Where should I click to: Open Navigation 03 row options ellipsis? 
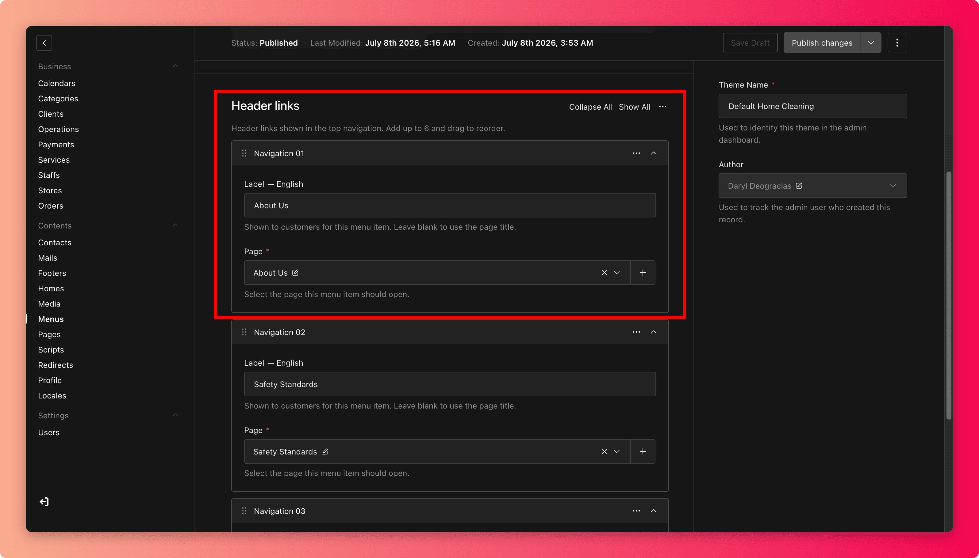[x=636, y=511]
